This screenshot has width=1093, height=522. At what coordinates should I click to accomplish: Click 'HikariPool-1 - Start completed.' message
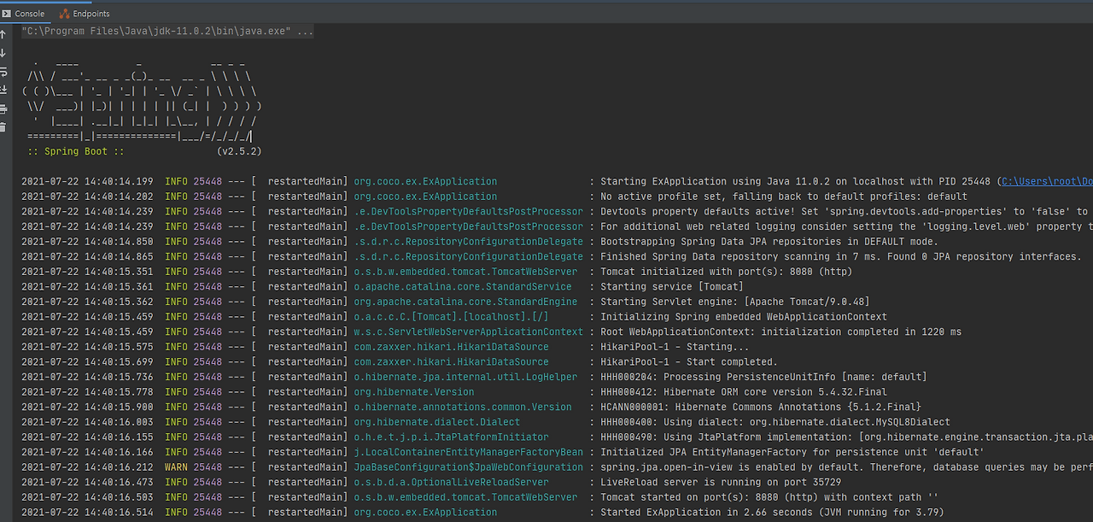tap(689, 362)
